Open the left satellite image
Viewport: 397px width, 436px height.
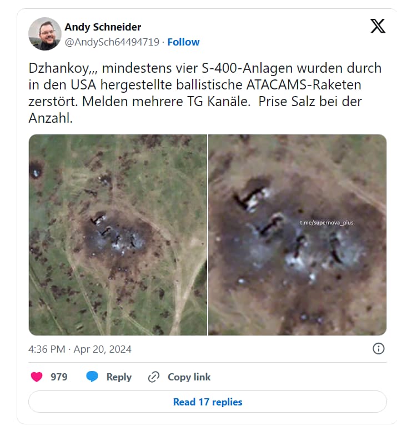[x=118, y=235]
